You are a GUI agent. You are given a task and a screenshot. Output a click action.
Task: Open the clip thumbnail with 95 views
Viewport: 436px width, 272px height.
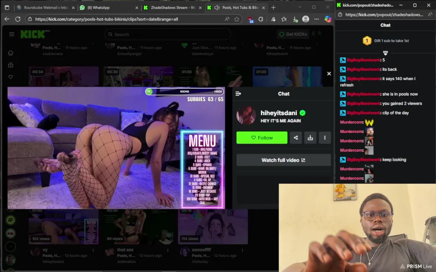tap(138, 227)
